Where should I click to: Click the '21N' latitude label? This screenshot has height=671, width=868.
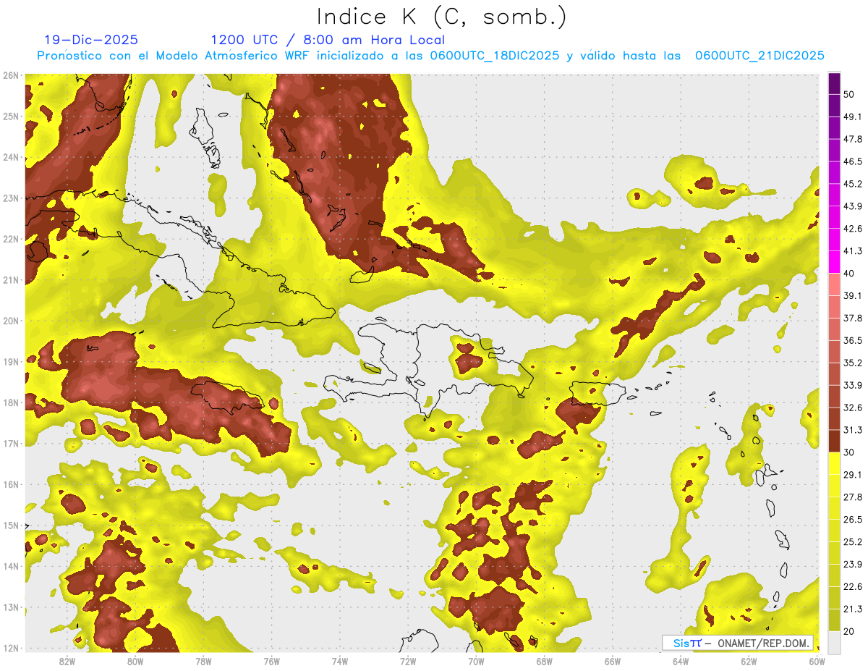click(x=11, y=279)
